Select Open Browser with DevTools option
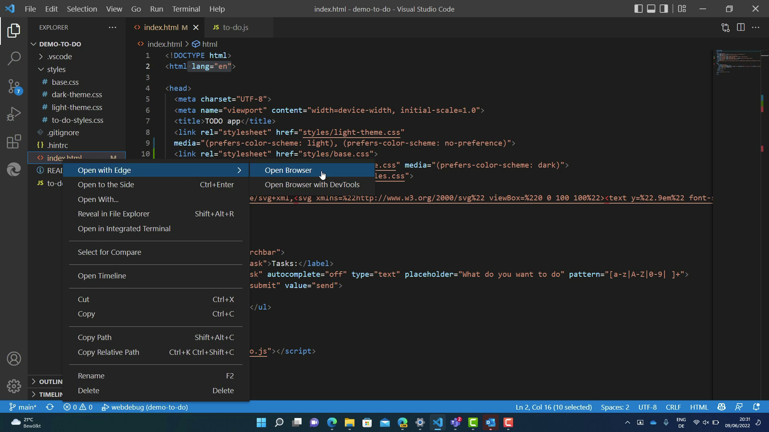Screen dimensions: 769x432 click(312, 185)
